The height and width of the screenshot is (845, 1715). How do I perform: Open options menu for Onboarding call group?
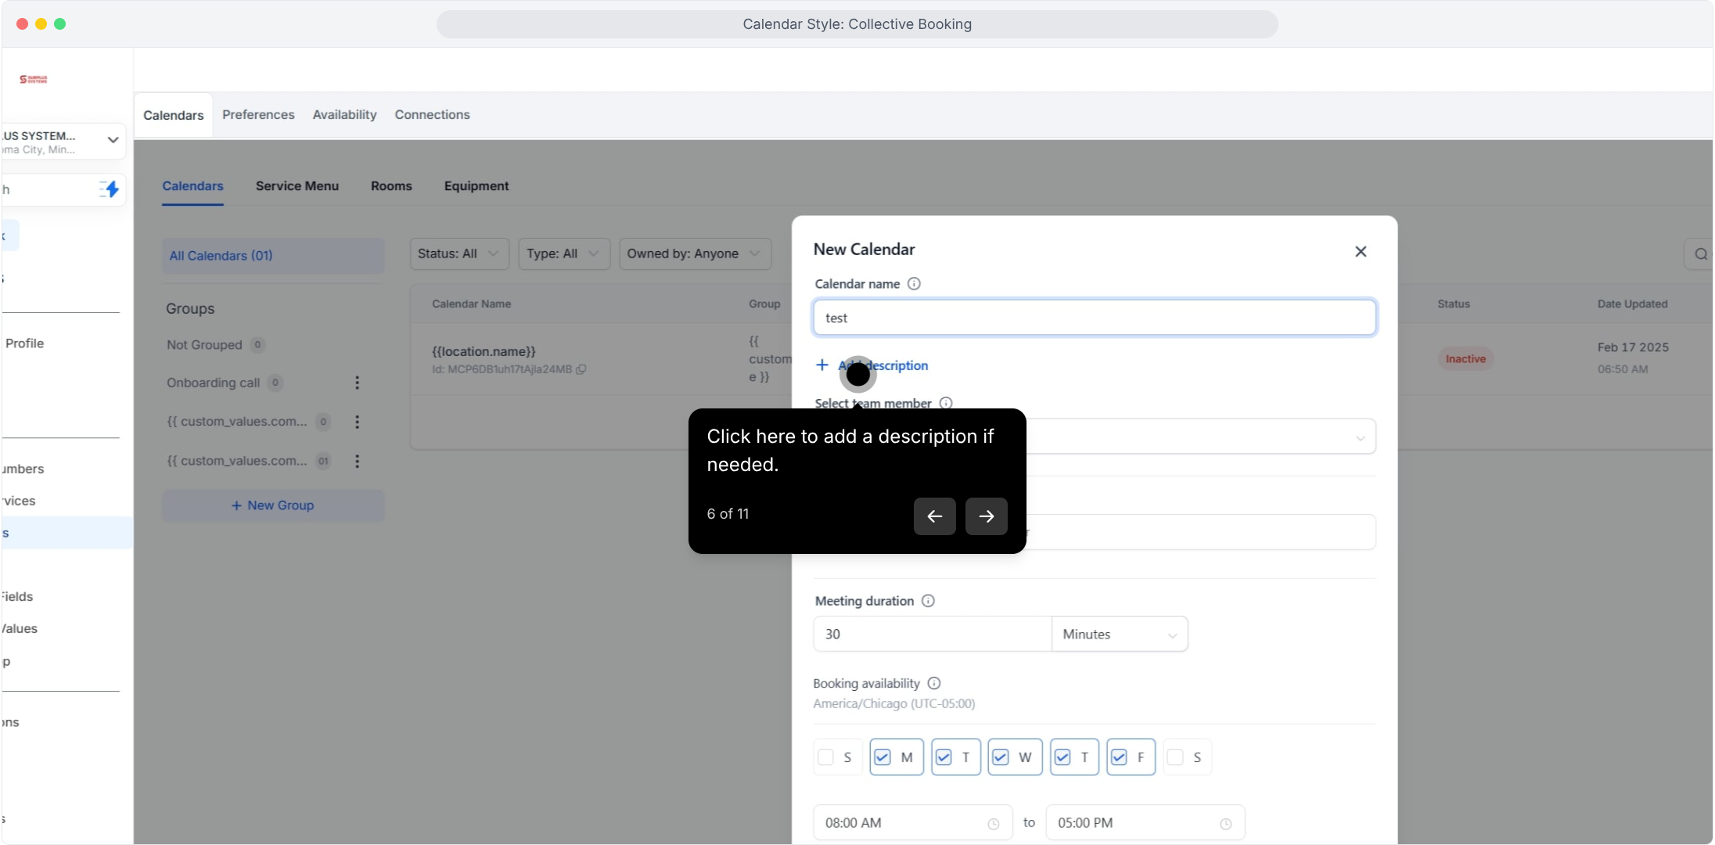357,383
